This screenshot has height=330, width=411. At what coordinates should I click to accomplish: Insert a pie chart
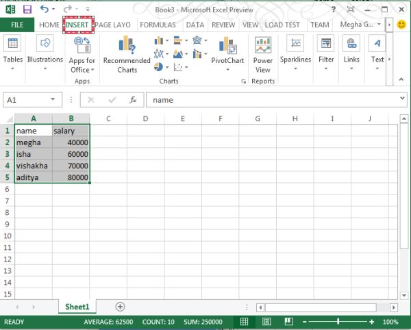(158, 67)
